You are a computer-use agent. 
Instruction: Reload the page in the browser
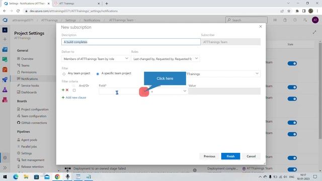click(18, 11)
